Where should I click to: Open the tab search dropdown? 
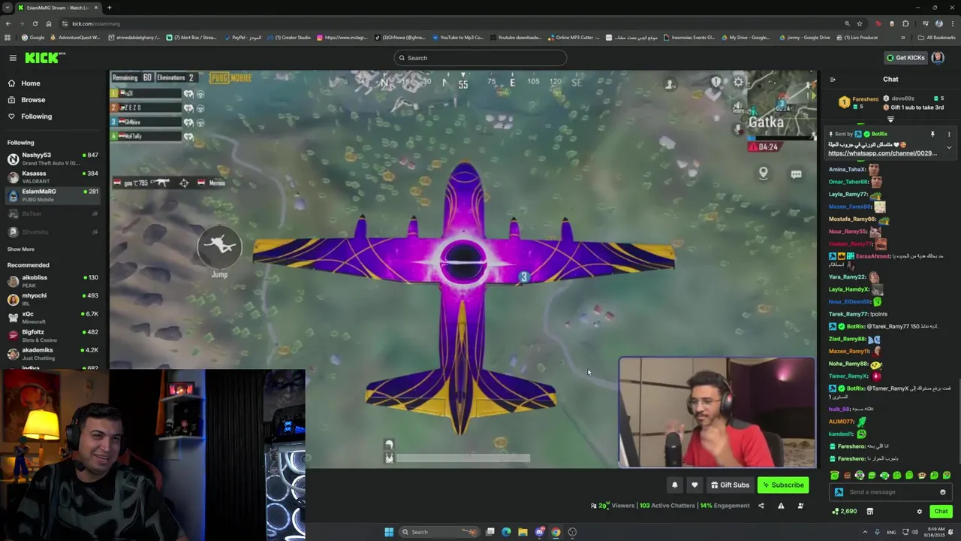(x=7, y=8)
